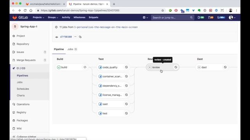The height and width of the screenshot is (140, 250).
Task: Cancel the container_scanning job
Action: (127, 77)
